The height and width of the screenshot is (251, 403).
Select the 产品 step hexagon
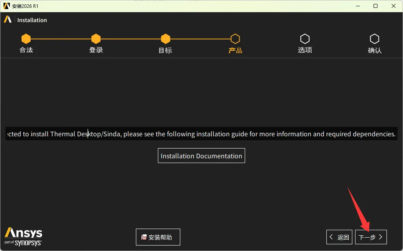(x=235, y=39)
